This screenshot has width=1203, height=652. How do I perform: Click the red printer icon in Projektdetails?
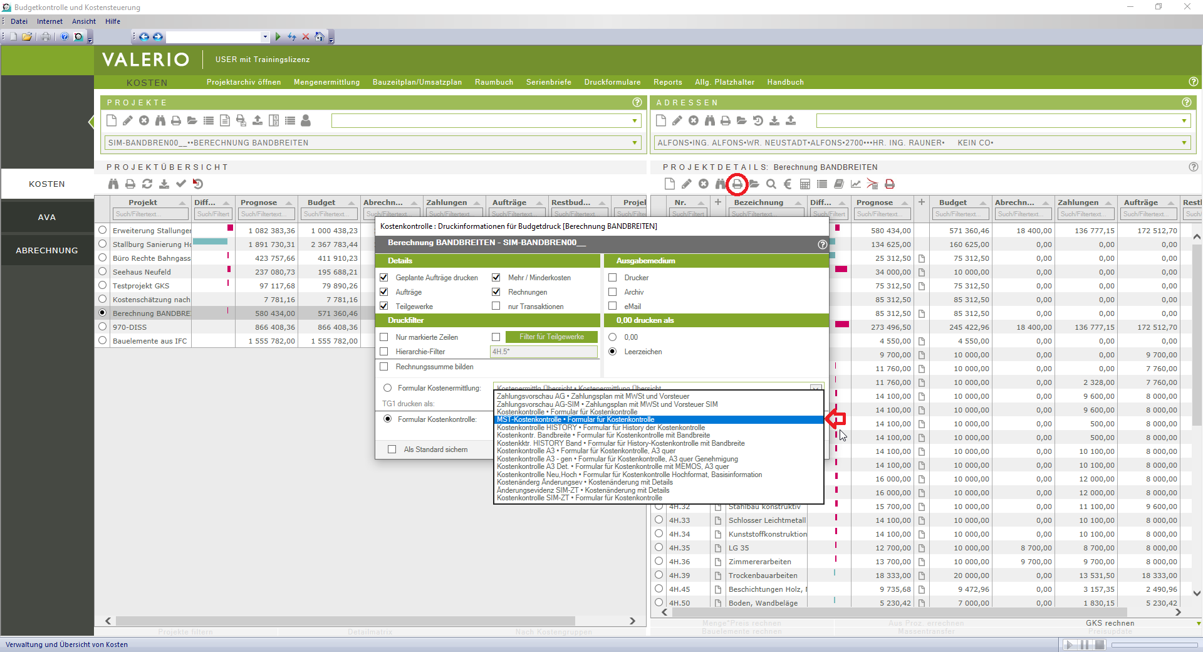tap(889, 184)
